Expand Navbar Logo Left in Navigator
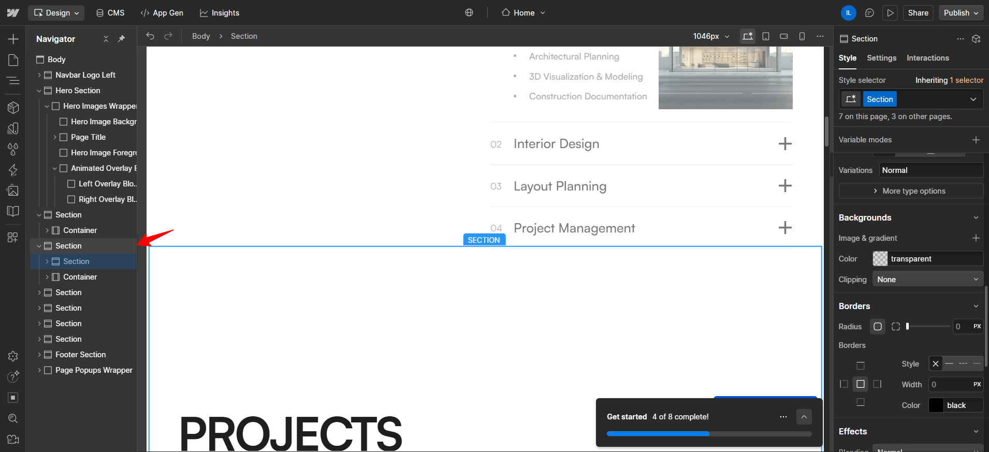The height and width of the screenshot is (452, 989). [x=39, y=75]
